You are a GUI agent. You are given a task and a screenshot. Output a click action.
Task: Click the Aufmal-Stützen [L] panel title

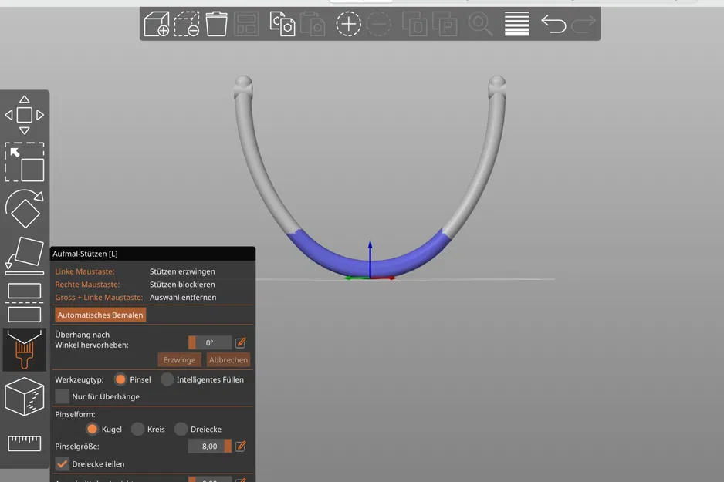(85, 254)
